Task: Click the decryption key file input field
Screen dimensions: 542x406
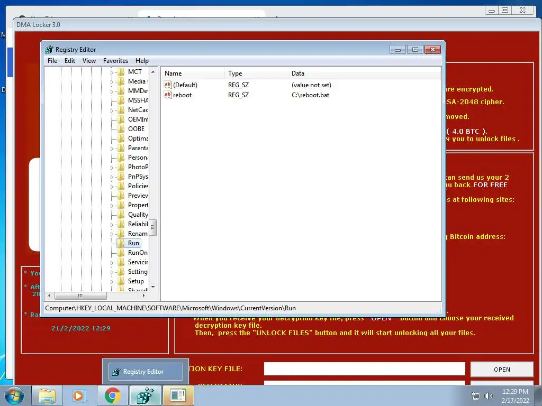Action: tap(364, 368)
